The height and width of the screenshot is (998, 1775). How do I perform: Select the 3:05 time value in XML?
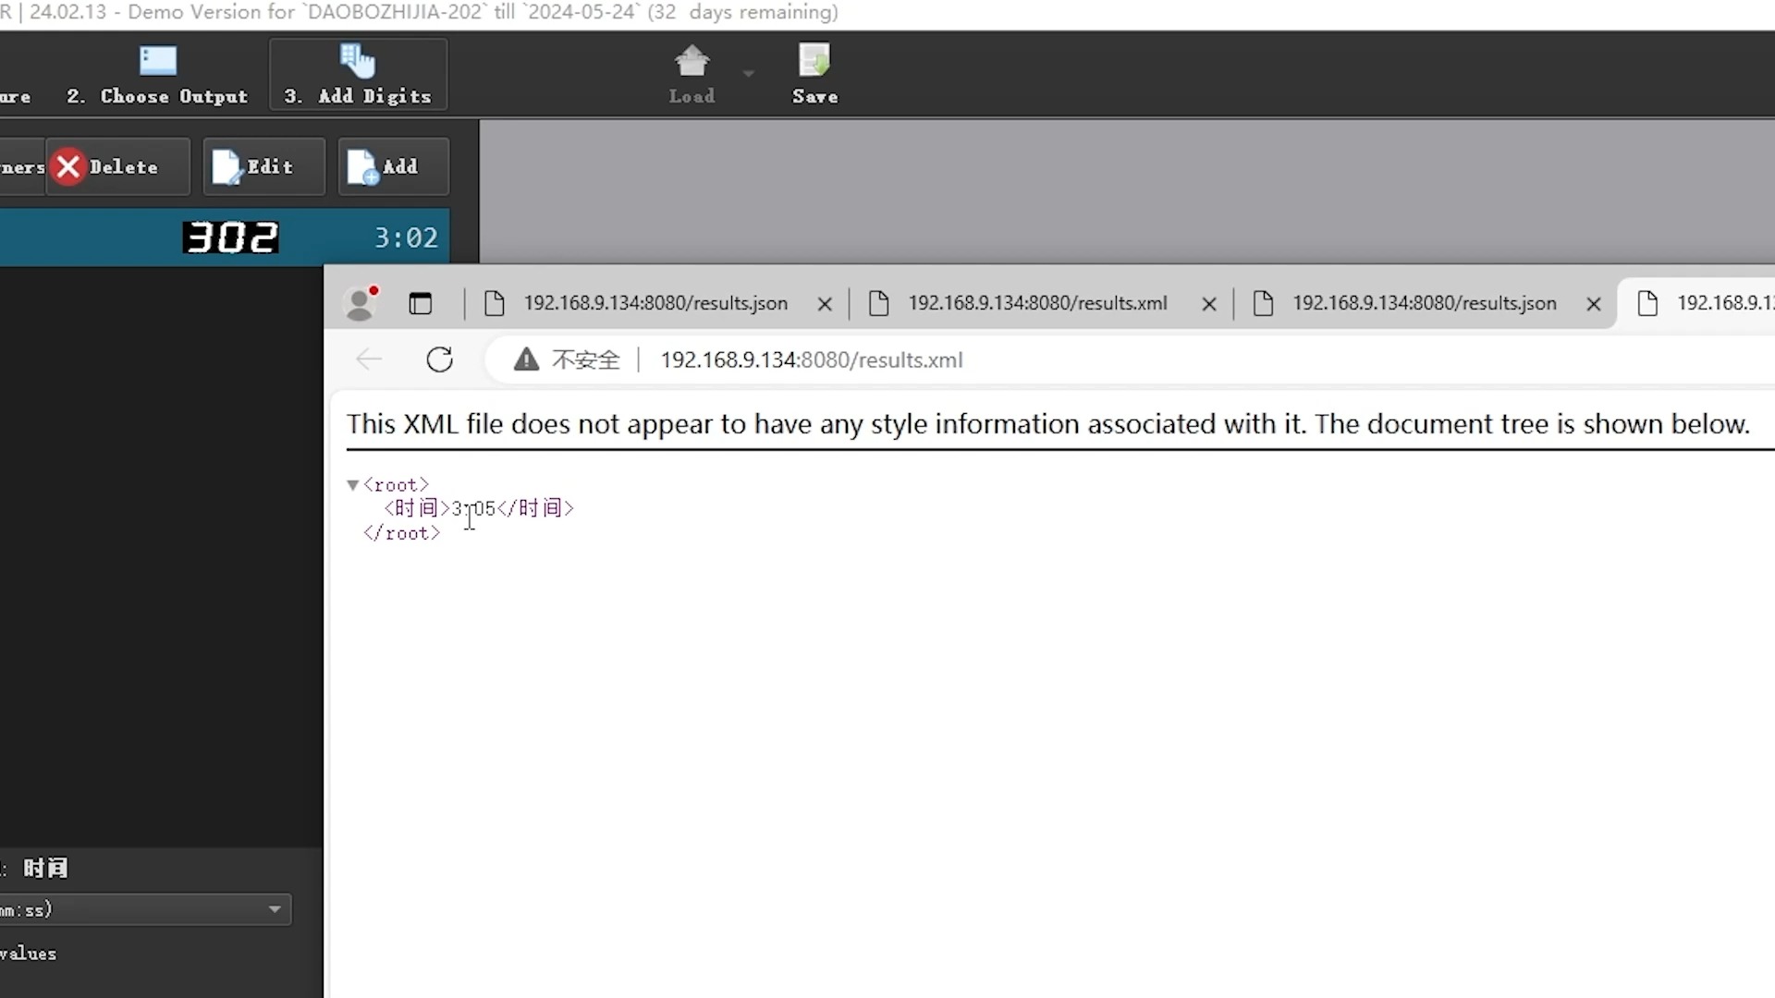point(473,508)
